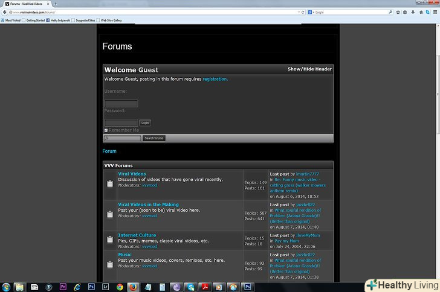This screenshot has width=440, height=292.
Task: Open the Google search engine dropdown
Action: pos(311,12)
